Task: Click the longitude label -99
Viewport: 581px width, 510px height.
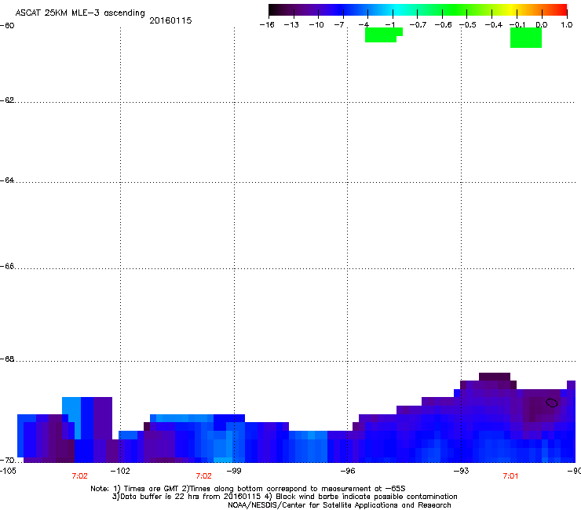Action: pyautogui.click(x=234, y=471)
